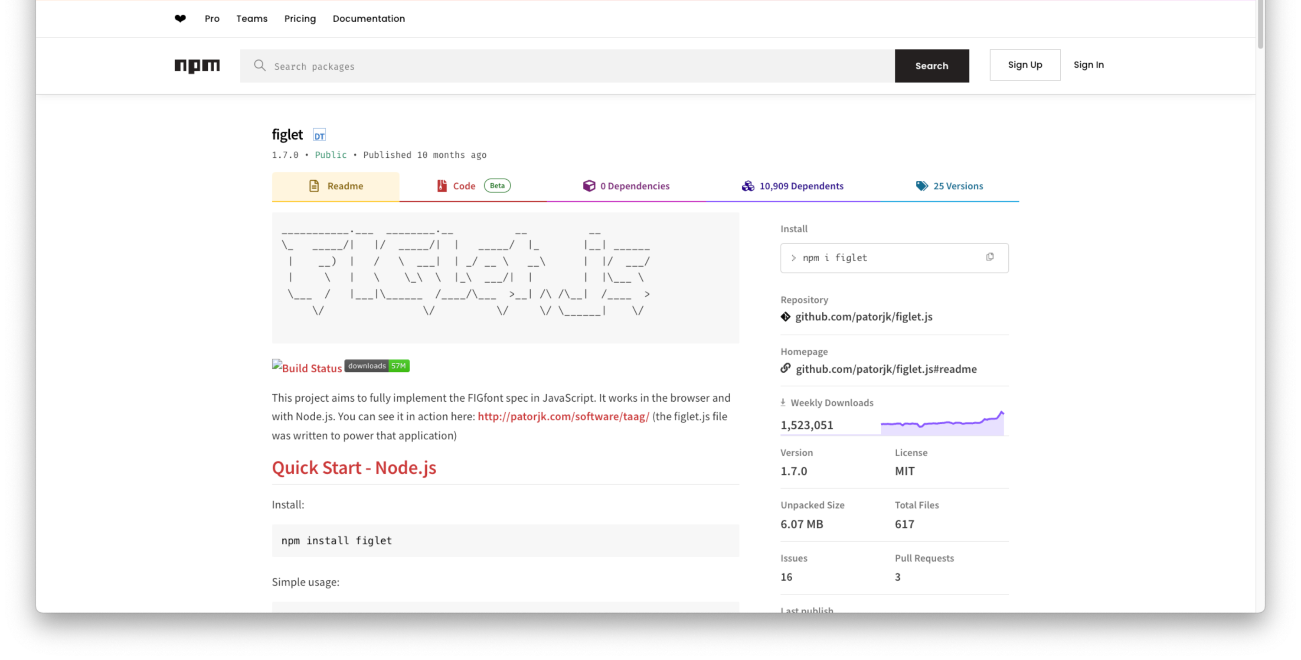Click the Pull Requests count 3
Viewport: 1301px width, 660px height.
point(897,577)
